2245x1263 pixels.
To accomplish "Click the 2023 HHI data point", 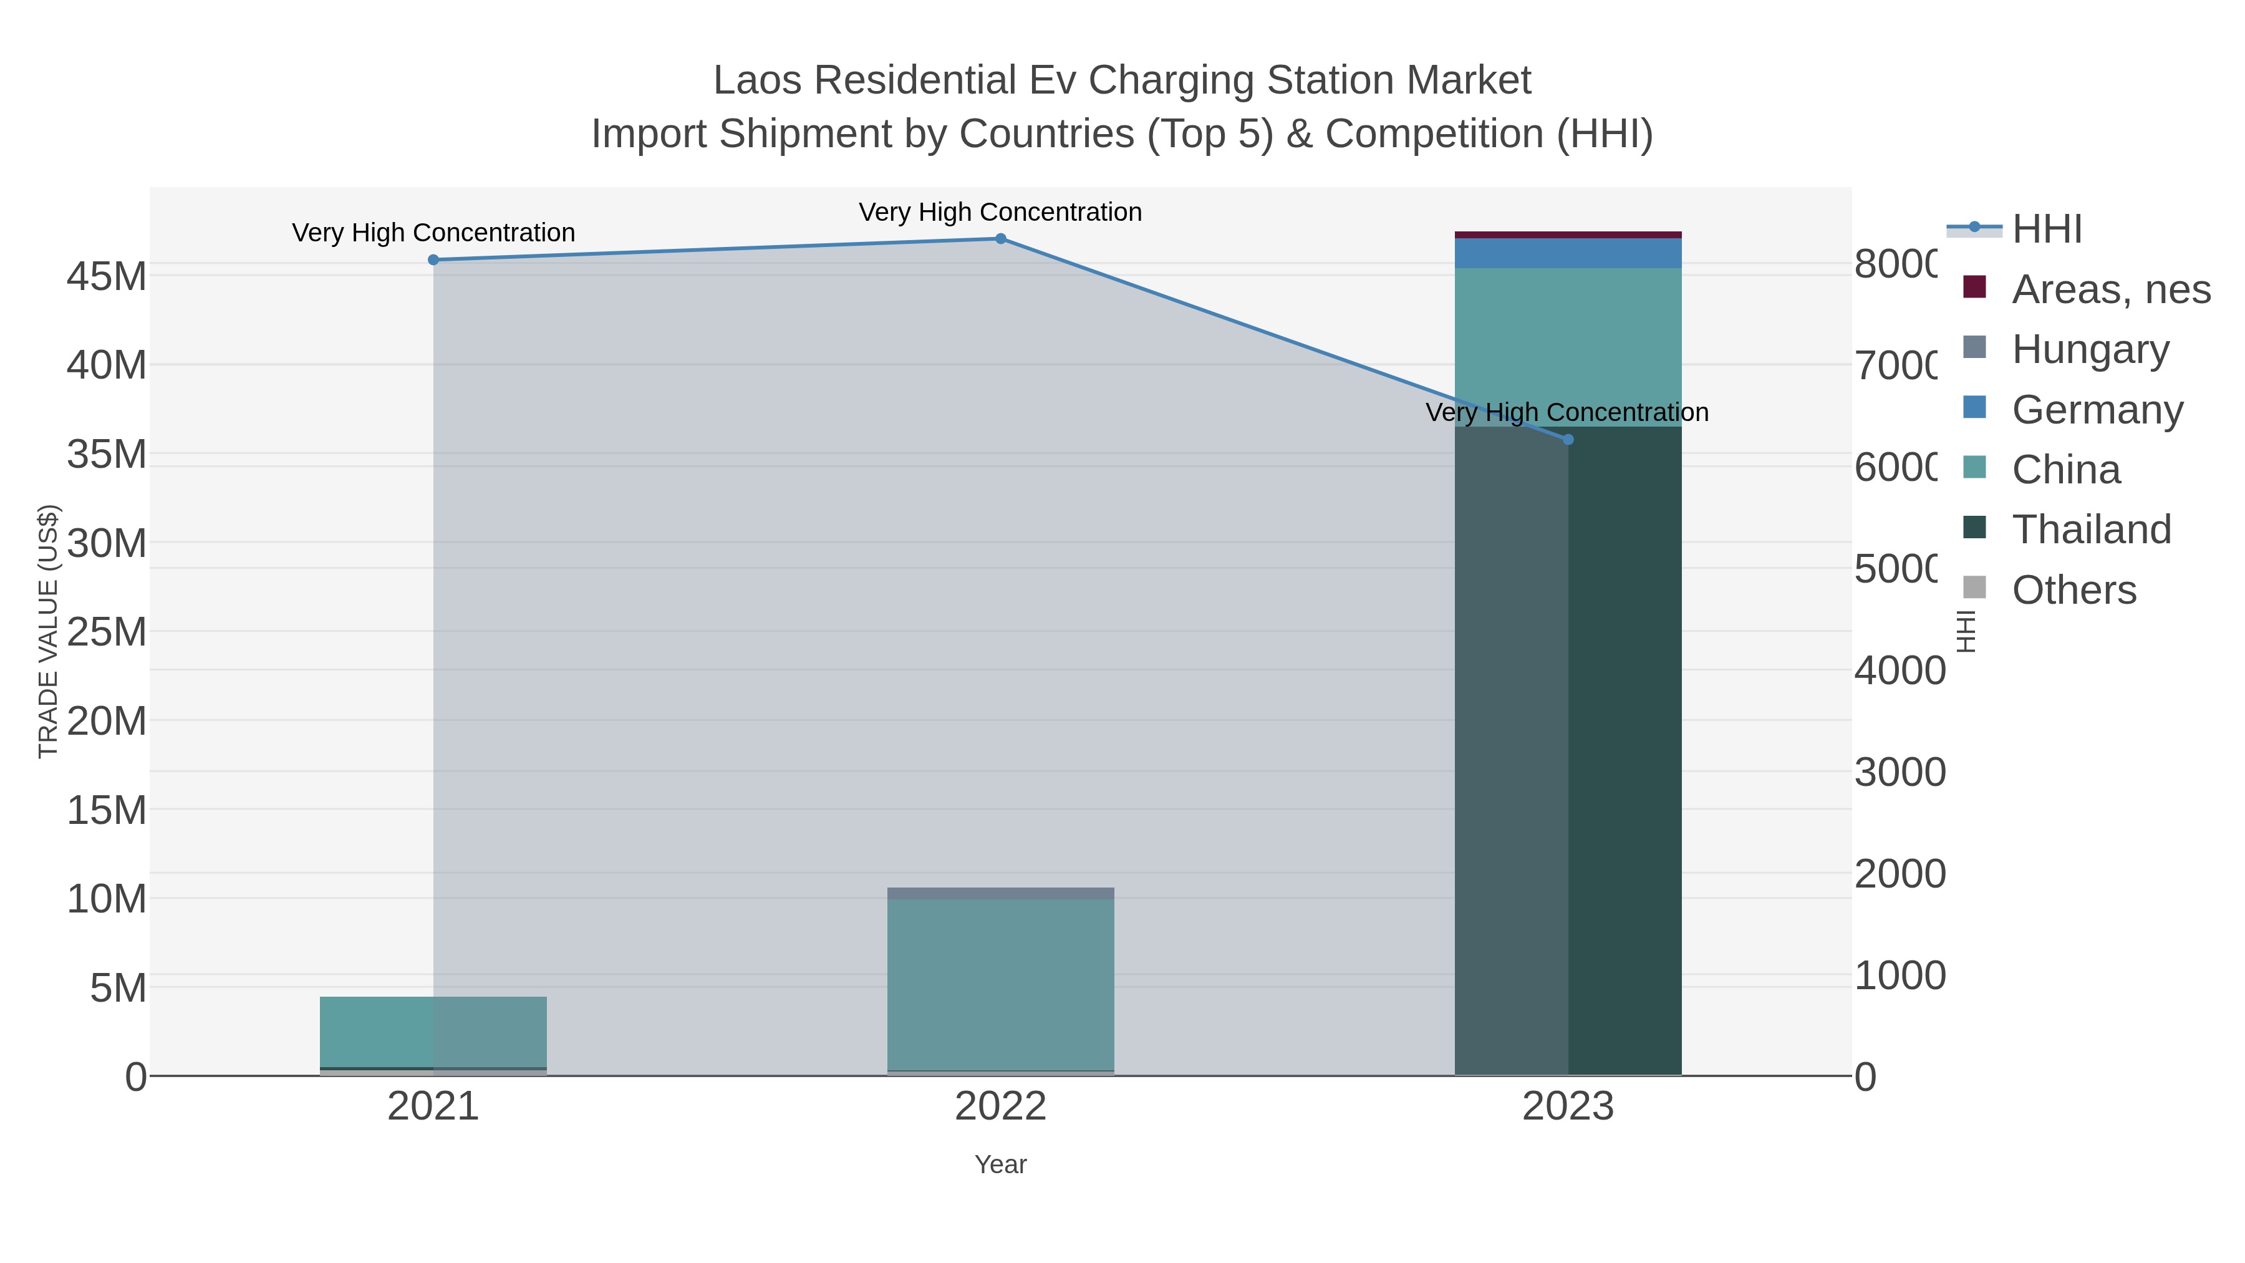I will [x=1568, y=440].
